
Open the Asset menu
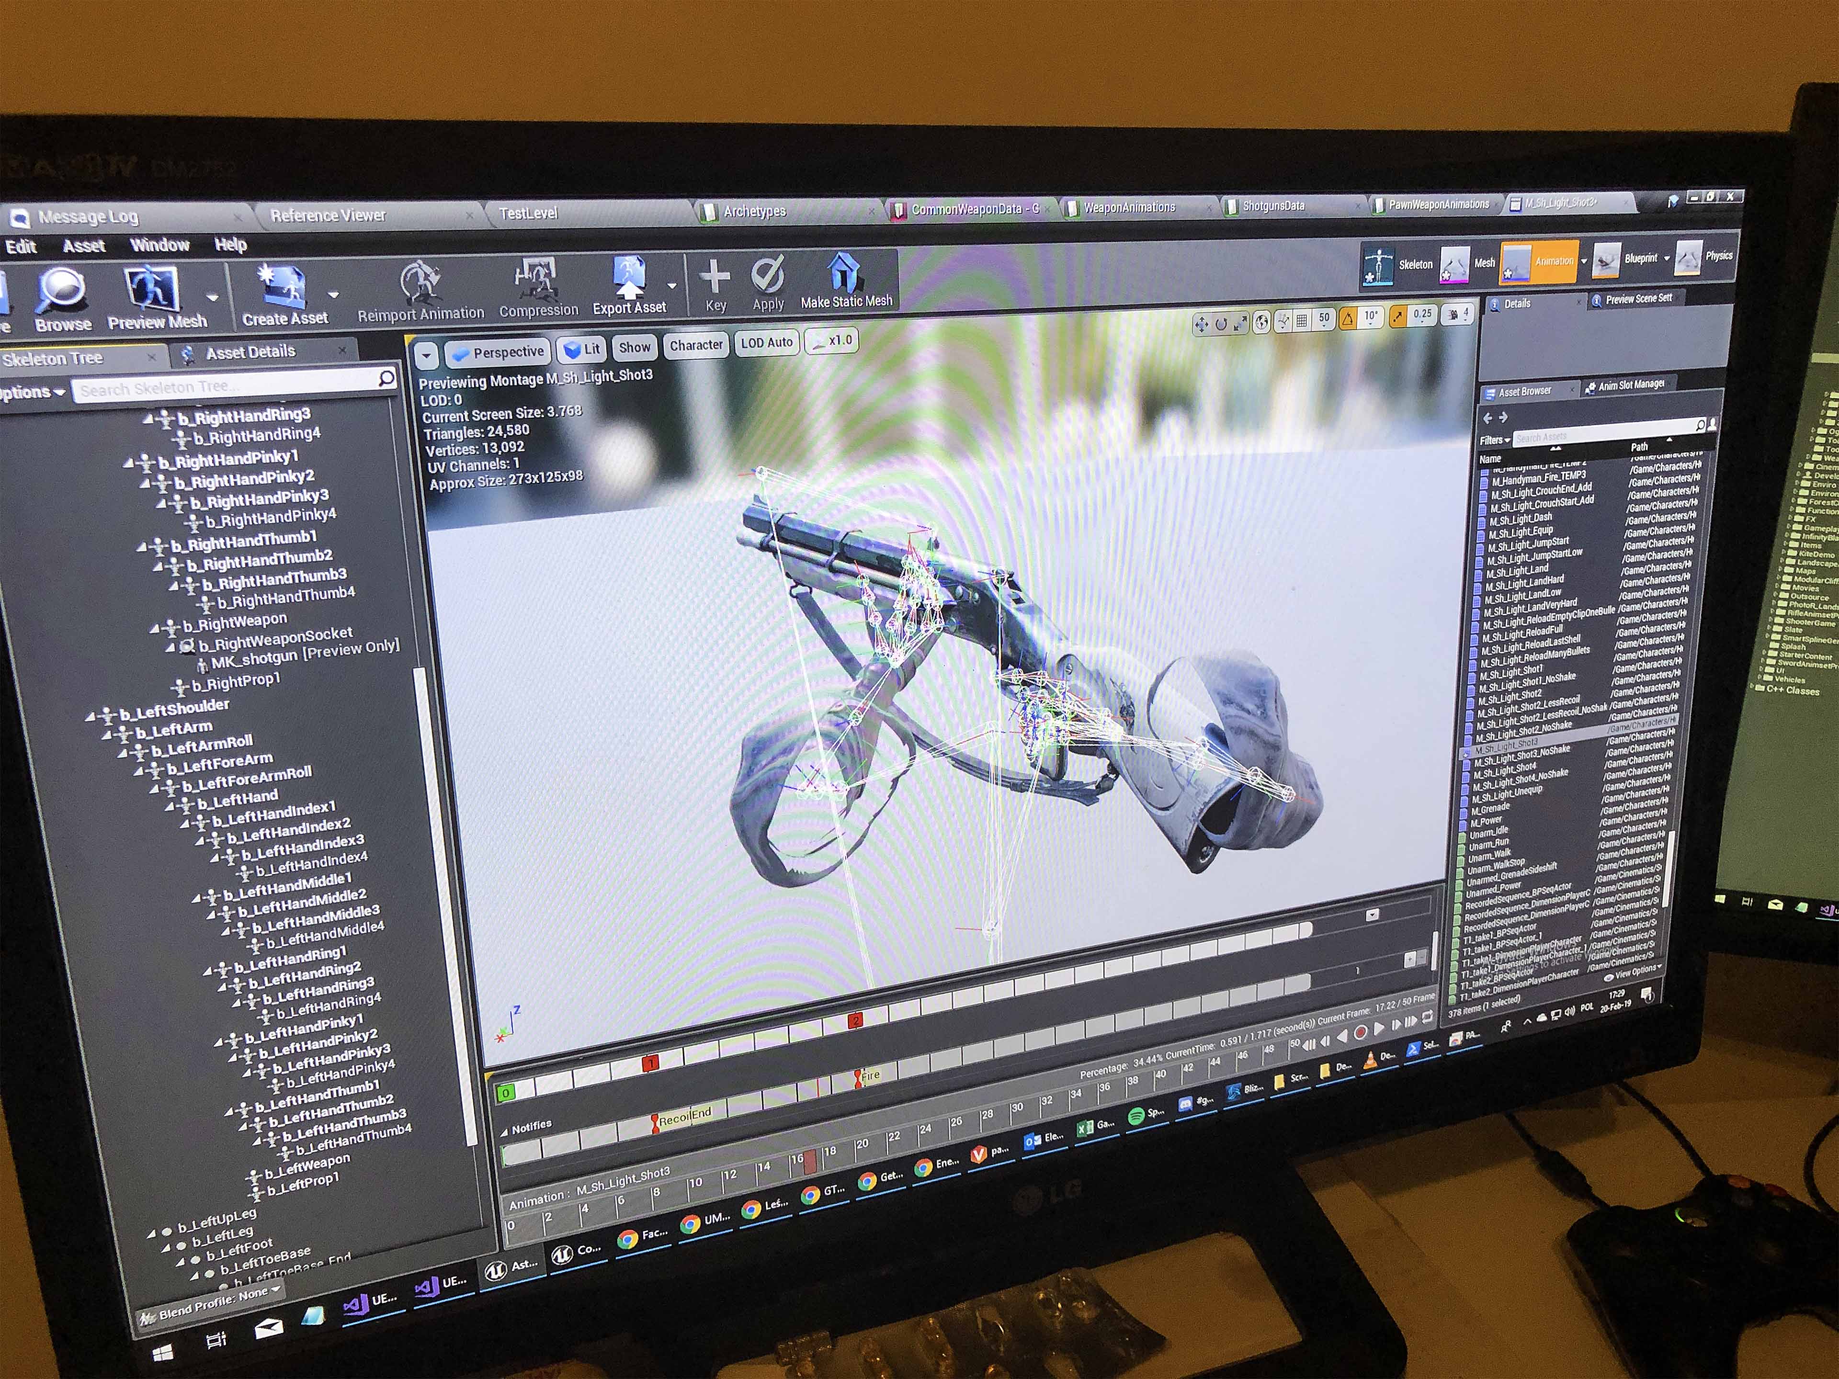pyautogui.click(x=84, y=246)
